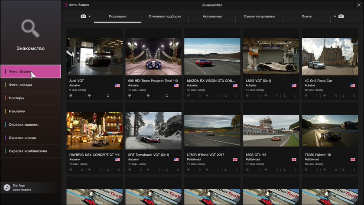The width and height of the screenshot is (364, 205).
Task: Click the reshare icon under Audi VGT
Action: (108, 96)
